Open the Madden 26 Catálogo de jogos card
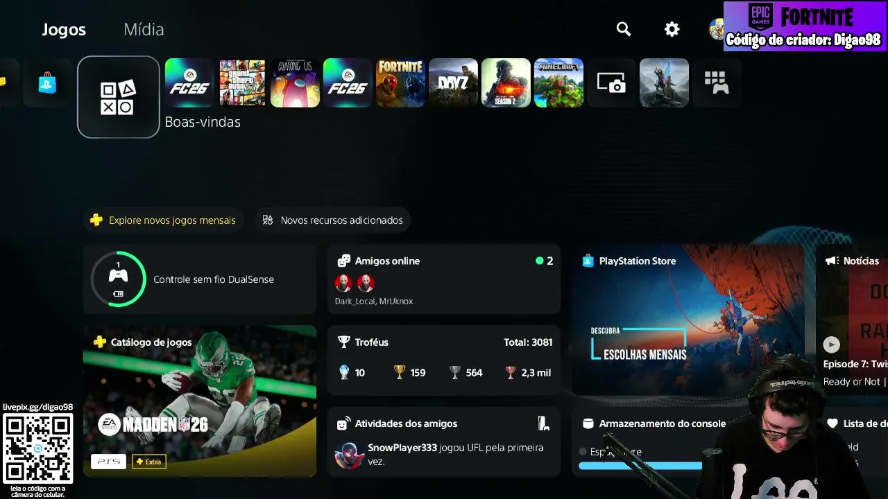The image size is (888, 499). [200, 401]
